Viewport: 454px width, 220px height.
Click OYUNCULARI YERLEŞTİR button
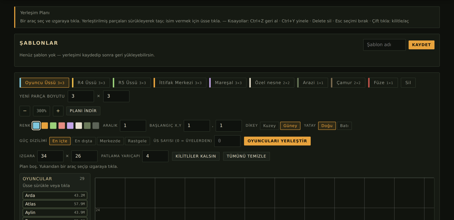click(x=277, y=141)
